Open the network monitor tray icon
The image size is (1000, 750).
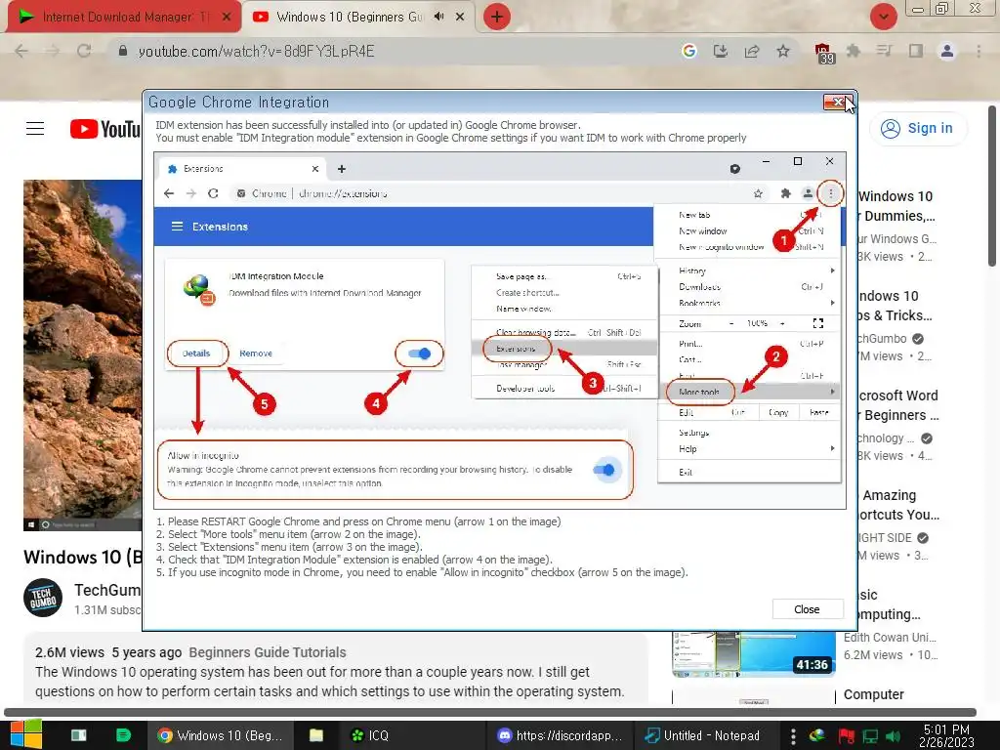pos(870,736)
